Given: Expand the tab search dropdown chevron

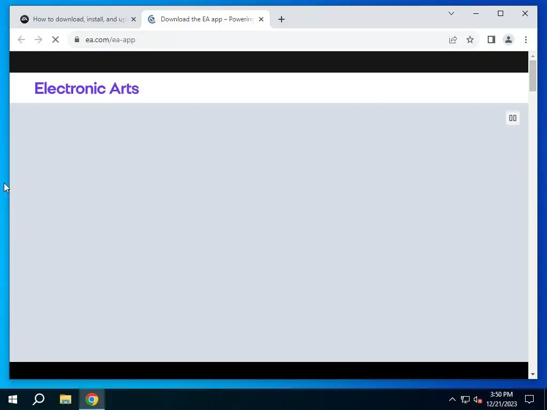Looking at the screenshot, I should click(451, 13).
